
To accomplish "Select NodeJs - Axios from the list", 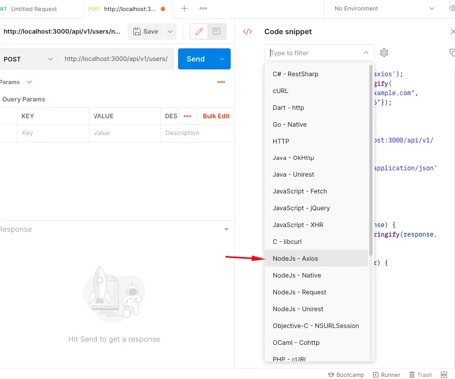I will [295, 258].
